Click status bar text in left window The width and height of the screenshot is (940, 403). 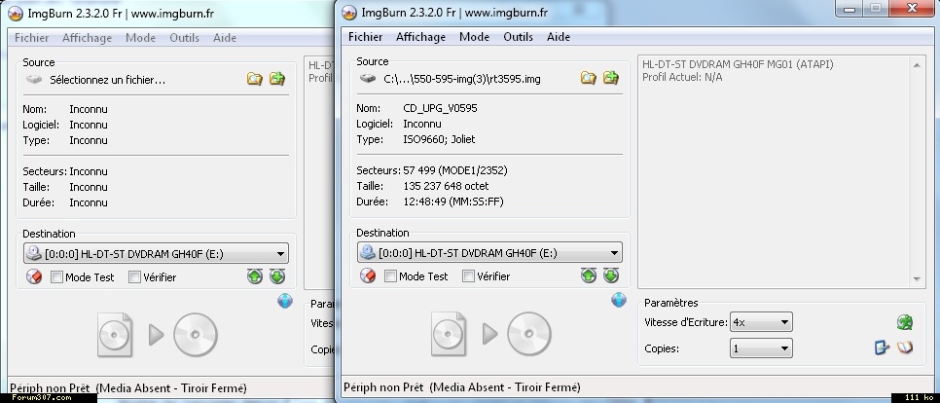click(127, 388)
